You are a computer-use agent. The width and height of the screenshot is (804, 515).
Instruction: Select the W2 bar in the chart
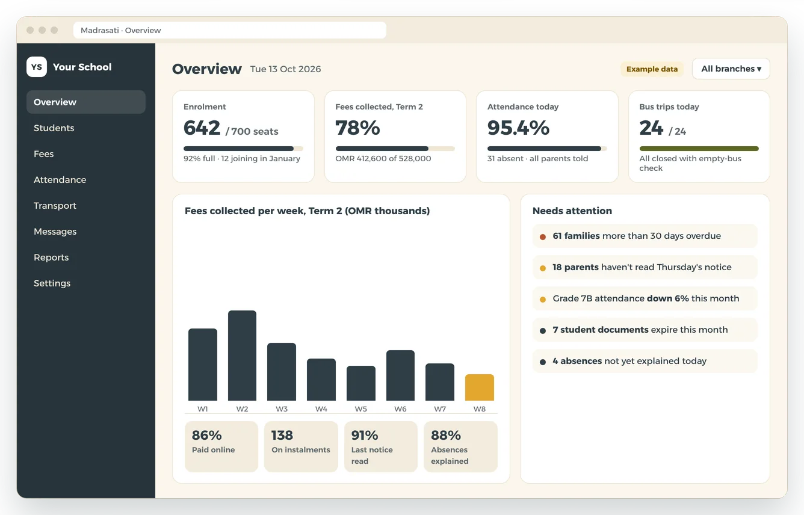pos(242,356)
